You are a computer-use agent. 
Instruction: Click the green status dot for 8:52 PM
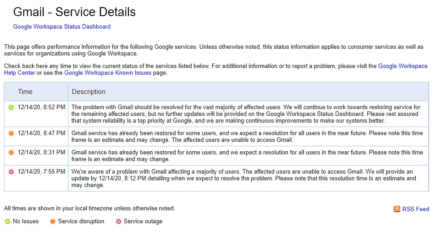tap(11, 107)
